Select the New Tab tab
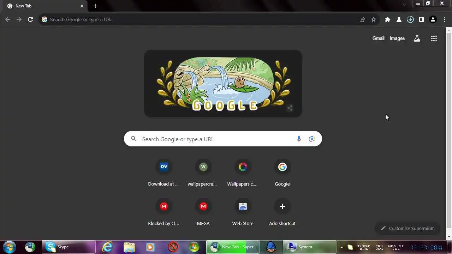Screen dimensions: 452x254 point(45,6)
